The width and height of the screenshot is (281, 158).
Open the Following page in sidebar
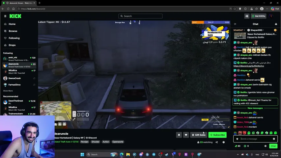click(x=14, y=38)
